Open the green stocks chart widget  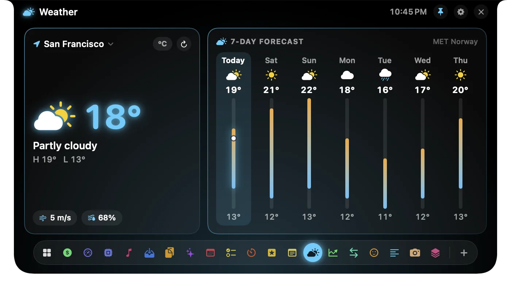coord(333,253)
